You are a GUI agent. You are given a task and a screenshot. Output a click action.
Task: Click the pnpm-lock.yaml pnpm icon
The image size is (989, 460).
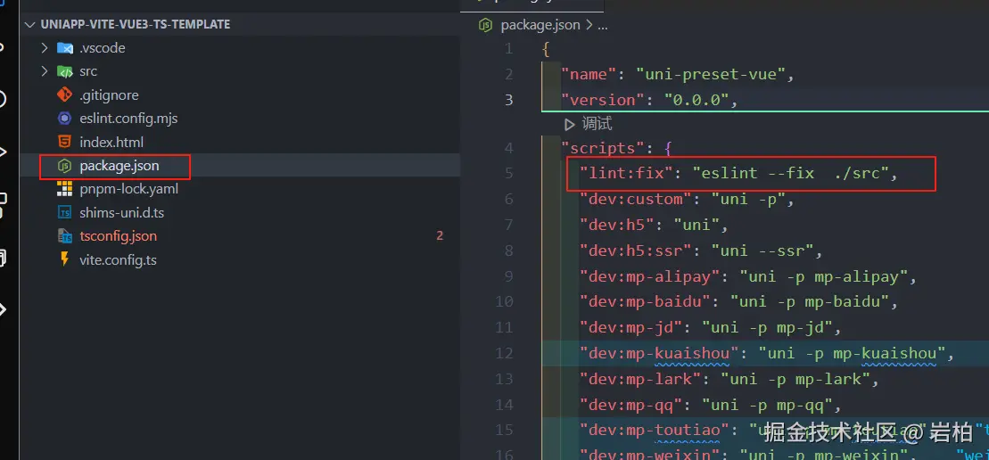(x=64, y=189)
